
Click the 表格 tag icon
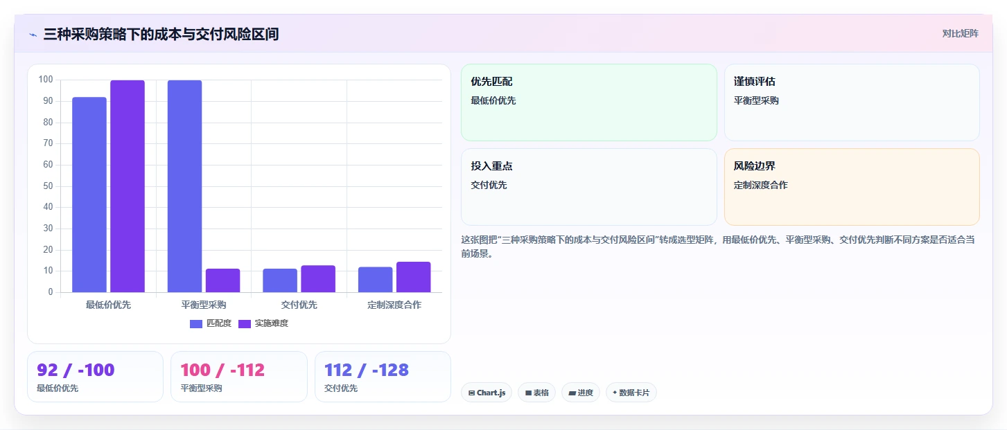(528, 393)
